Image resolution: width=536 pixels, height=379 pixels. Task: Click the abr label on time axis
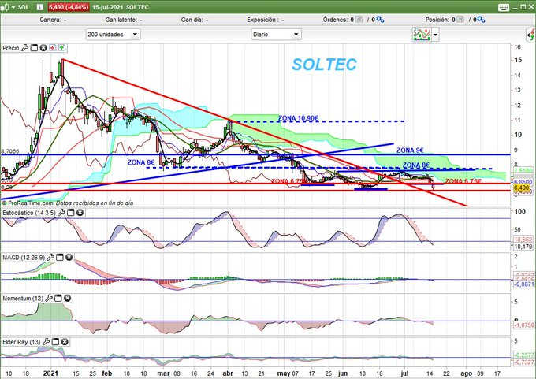[x=228, y=373]
